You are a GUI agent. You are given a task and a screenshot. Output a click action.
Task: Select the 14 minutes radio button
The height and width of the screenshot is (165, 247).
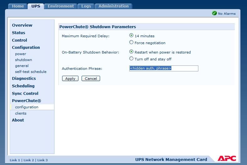[x=131, y=35]
